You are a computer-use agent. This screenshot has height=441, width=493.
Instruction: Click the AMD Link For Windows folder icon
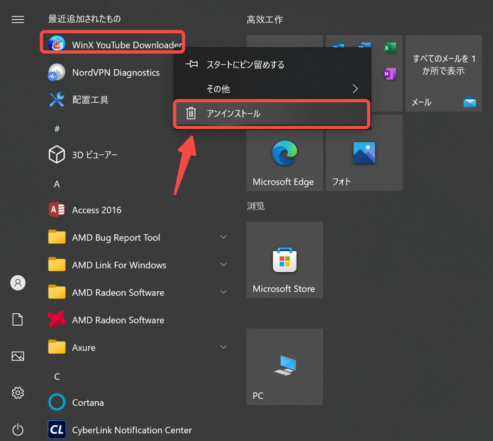coord(57,265)
